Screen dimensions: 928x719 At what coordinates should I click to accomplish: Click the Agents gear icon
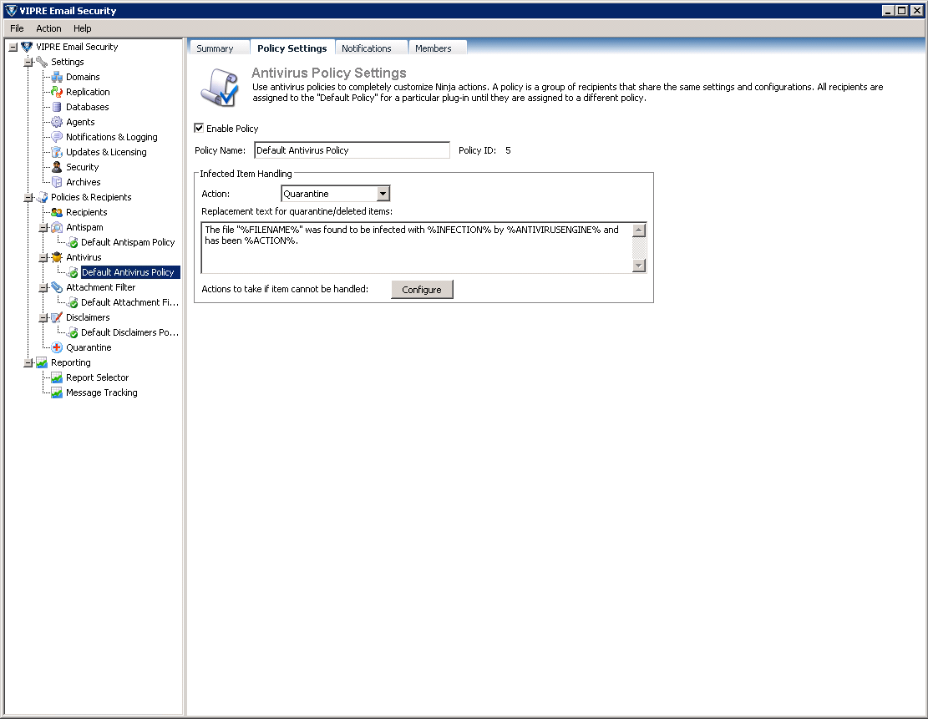[x=57, y=122]
